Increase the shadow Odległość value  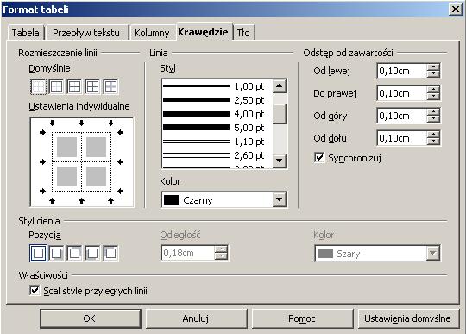tap(221, 249)
